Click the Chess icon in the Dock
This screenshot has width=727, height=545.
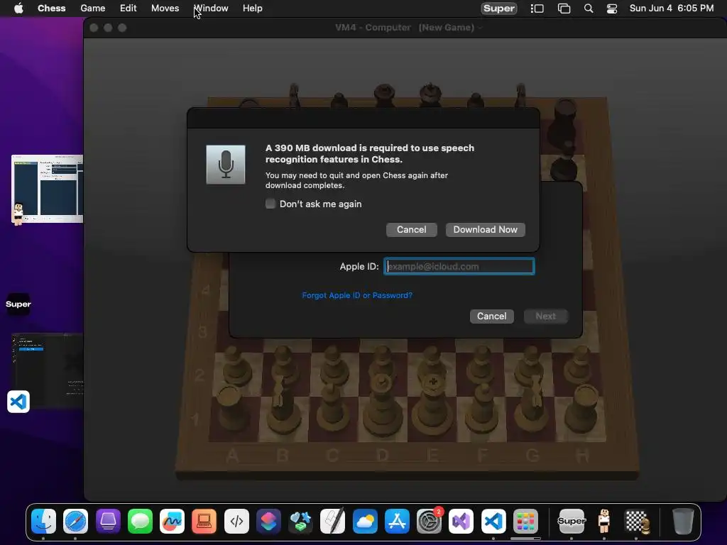tap(636, 522)
